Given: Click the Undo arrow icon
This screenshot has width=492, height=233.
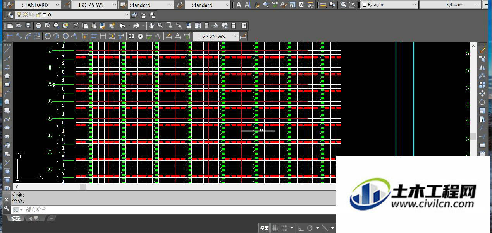Looking at the screenshot, I should 122,26.
